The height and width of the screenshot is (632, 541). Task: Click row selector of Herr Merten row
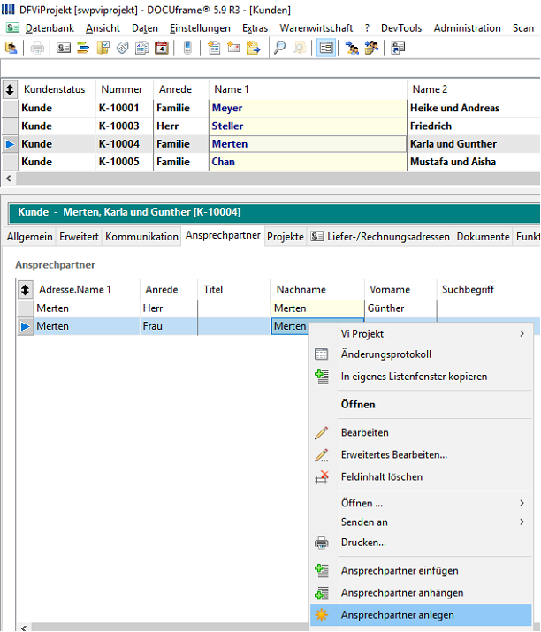pos(25,308)
